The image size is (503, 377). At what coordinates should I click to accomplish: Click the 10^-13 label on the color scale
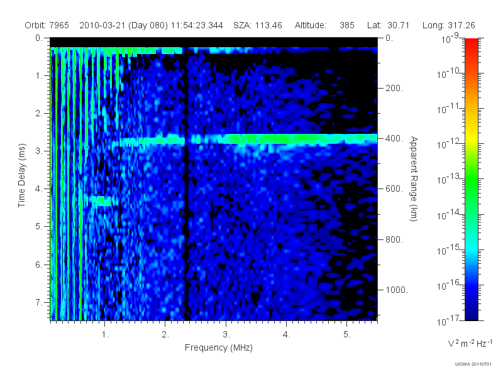coord(449,178)
